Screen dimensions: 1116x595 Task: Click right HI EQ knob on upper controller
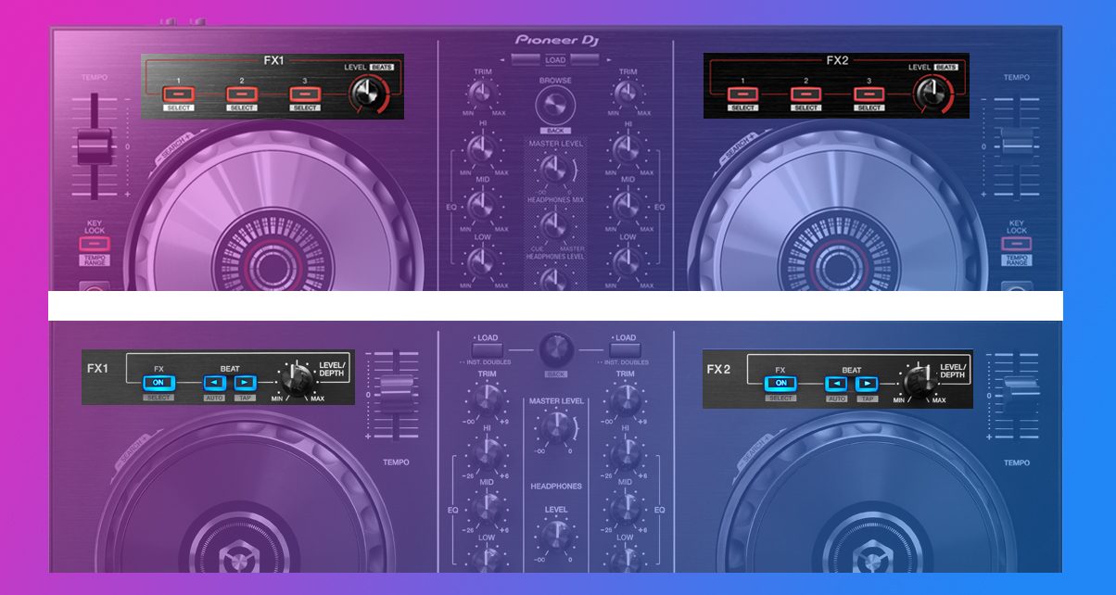628,150
